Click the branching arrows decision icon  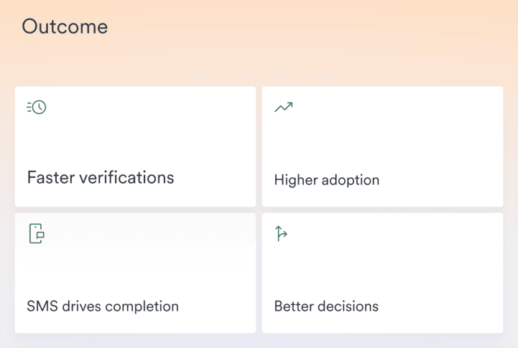282,234
